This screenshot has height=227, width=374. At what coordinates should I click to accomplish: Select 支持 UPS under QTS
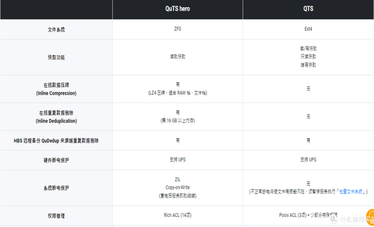coord(308,160)
